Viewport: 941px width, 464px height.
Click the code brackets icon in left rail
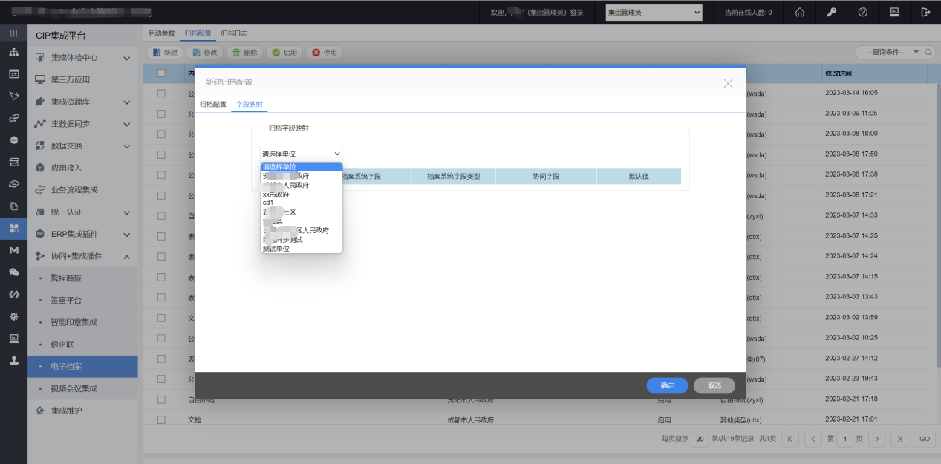pos(13,294)
